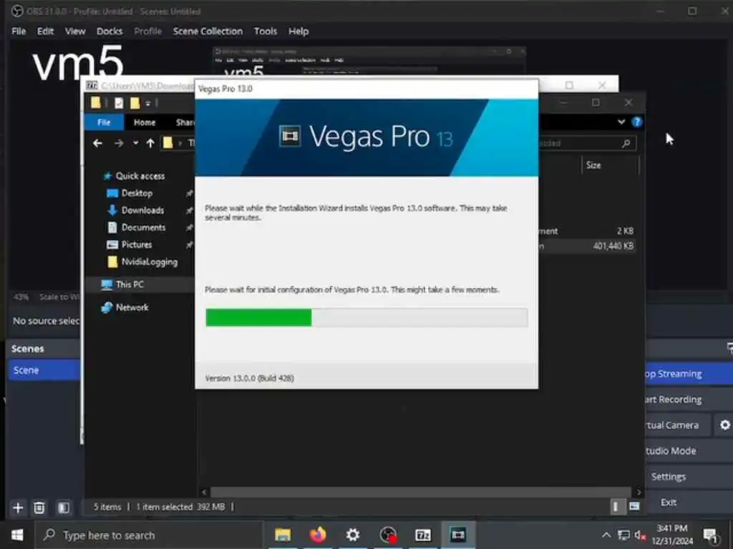Open the OBS Tools menu

click(266, 31)
